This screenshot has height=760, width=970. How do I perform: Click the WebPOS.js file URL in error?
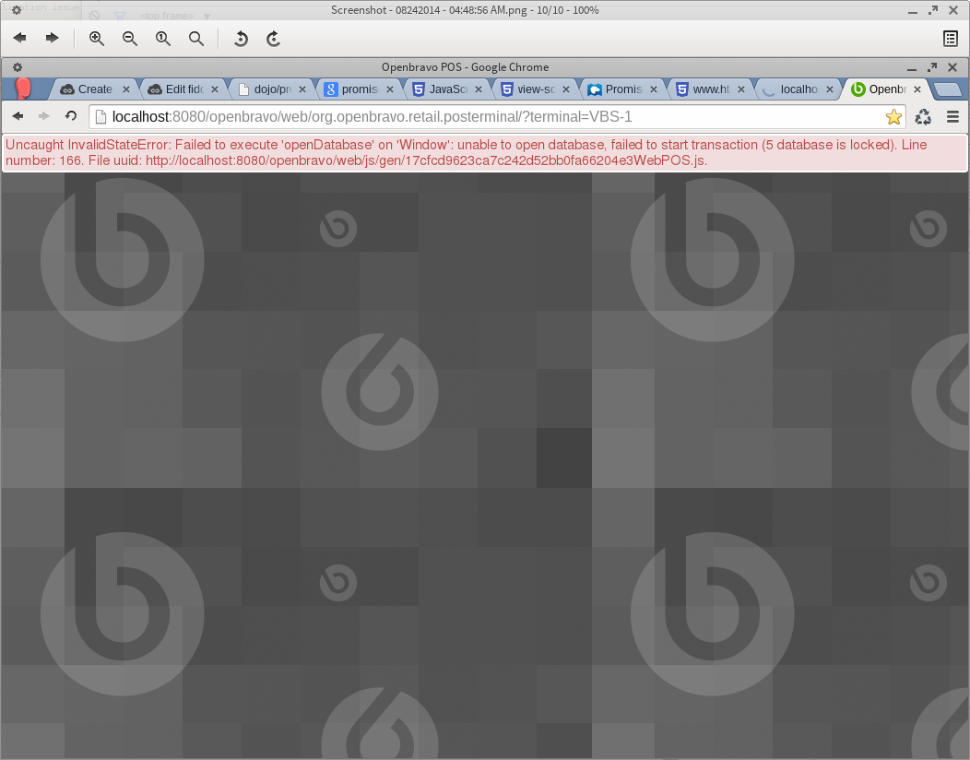[426, 160]
